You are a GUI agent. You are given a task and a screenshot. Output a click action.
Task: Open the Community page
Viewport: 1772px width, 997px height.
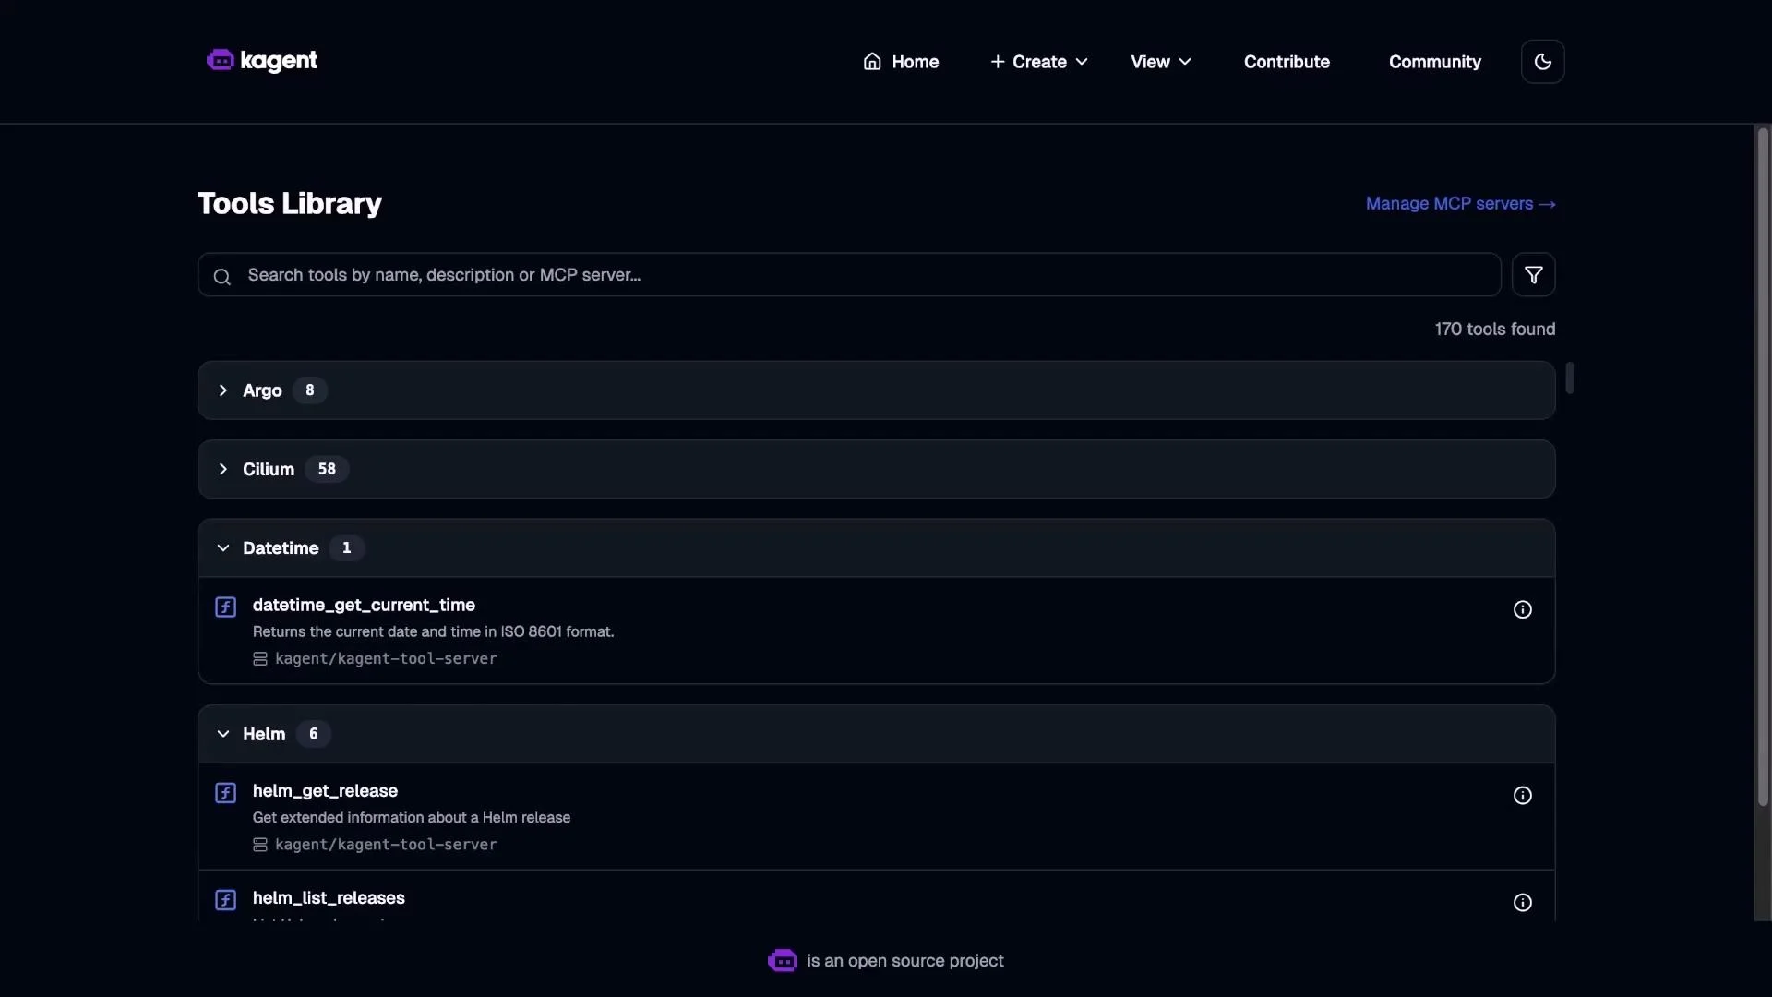tap(1434, 62)
